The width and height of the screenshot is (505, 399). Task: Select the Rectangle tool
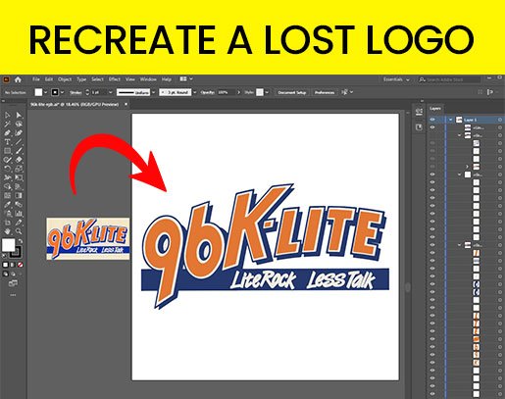[x=8, y=151]
